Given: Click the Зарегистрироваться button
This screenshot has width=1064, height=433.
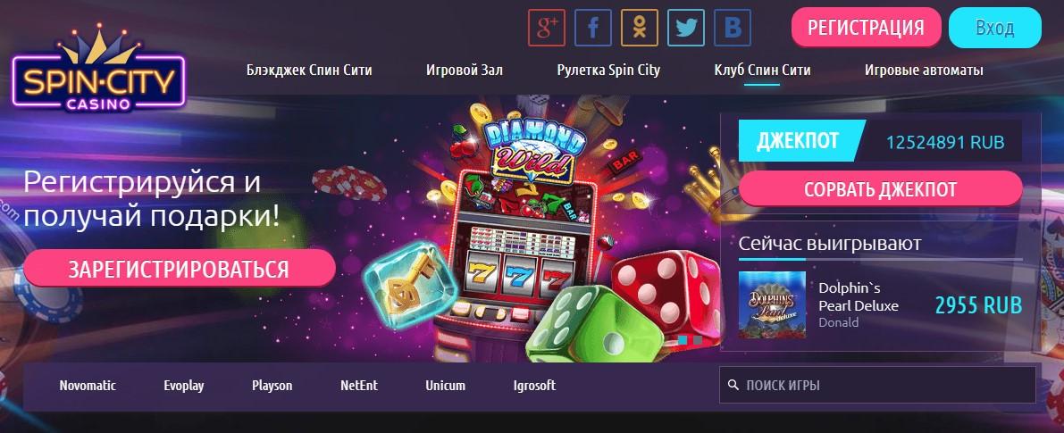Looking at the screenshot, I should pyautogui.click(x=180, y=269).
